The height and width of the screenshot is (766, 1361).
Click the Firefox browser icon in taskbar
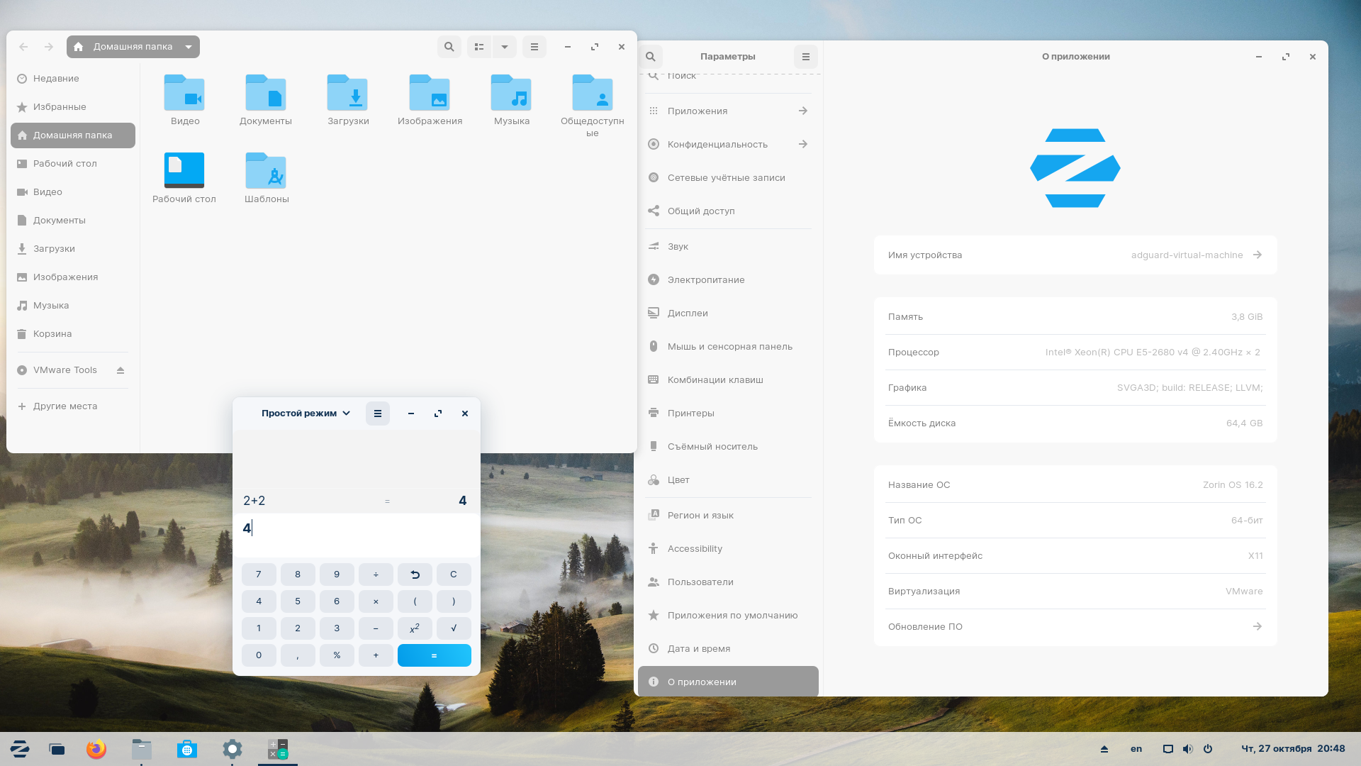(x=96, y=748)
